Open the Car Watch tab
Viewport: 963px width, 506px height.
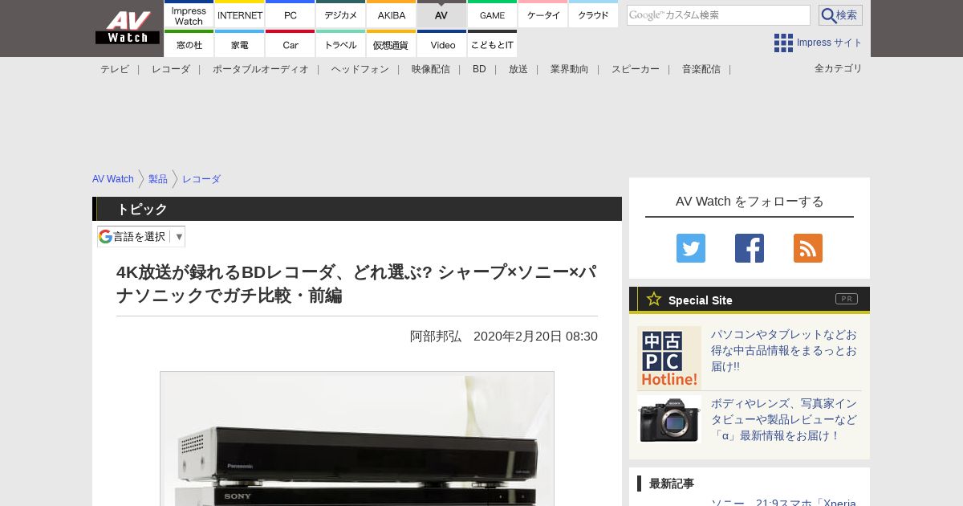[291, 44]
